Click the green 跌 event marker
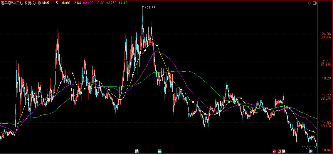 coord(137,151)
